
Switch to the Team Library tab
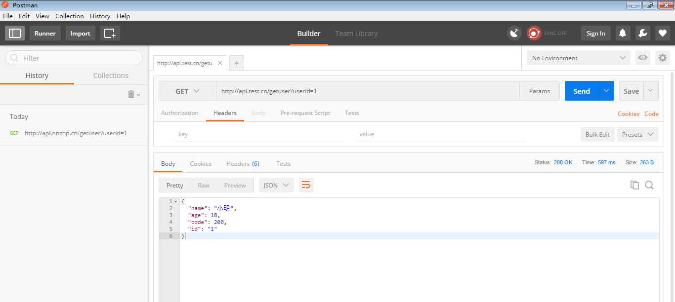pyautogui.click(x=356, y=34)
